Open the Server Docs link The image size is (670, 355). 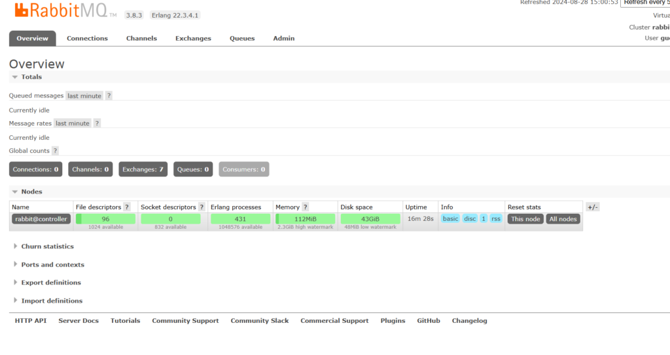(79, 321)
